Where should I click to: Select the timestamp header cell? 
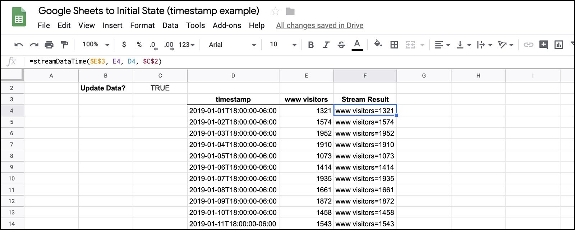click(x=233, y=99)
